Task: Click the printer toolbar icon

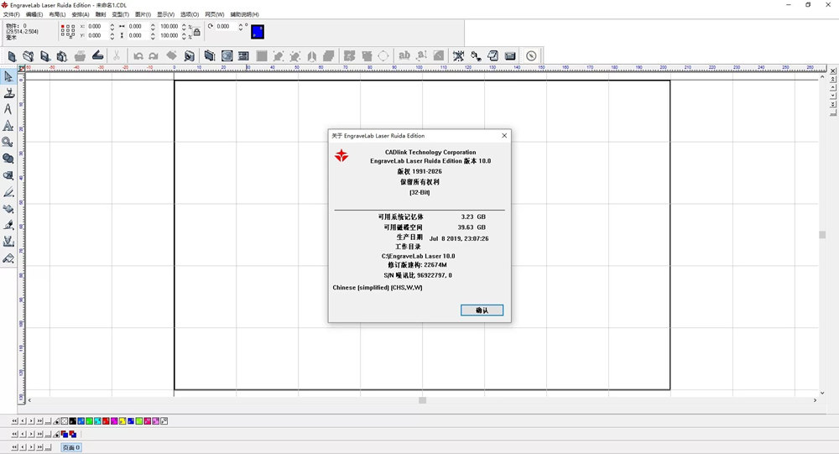Action: 80,55
